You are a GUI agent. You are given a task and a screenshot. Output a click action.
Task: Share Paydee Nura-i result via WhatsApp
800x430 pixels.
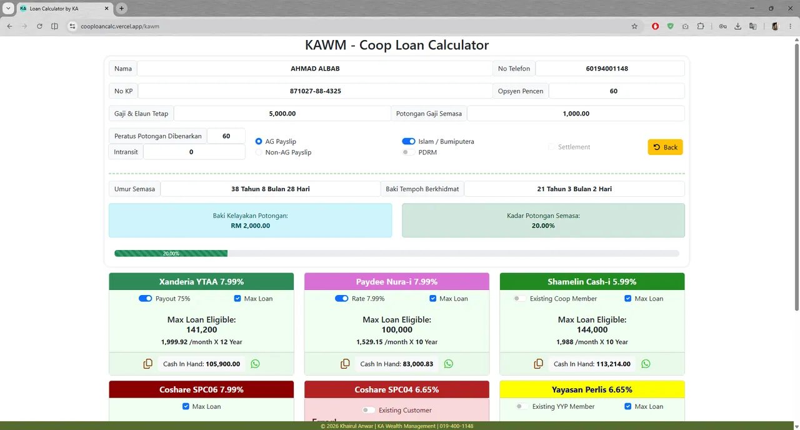tap(448, 364)
